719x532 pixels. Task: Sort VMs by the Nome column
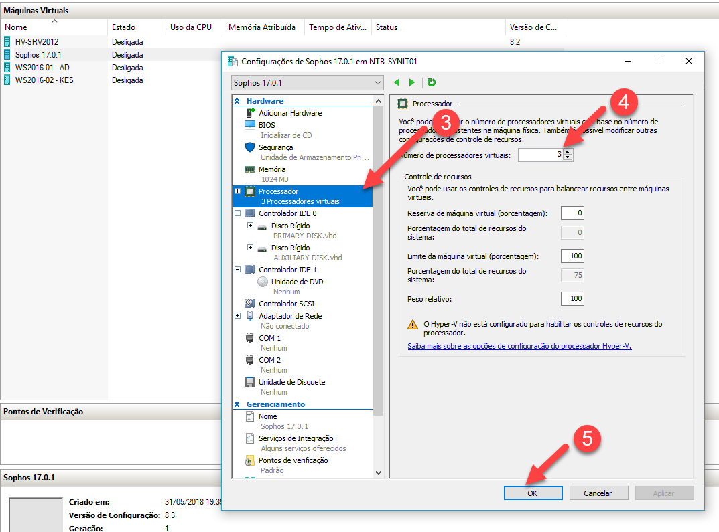tap(54, 27)
